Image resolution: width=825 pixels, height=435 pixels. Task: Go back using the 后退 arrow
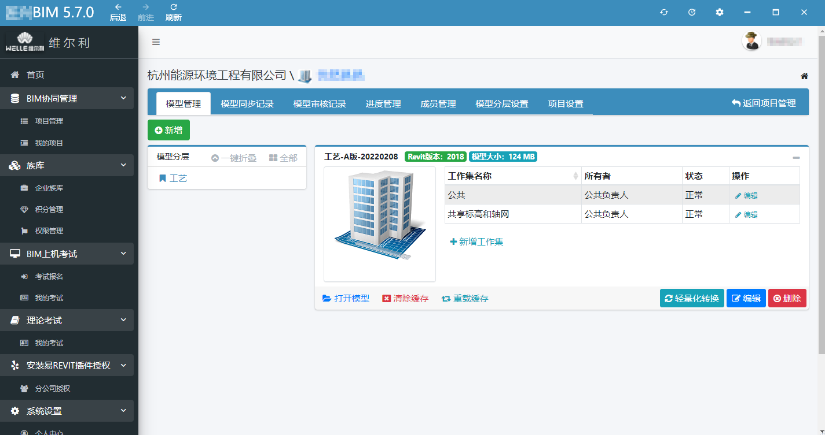118,12
